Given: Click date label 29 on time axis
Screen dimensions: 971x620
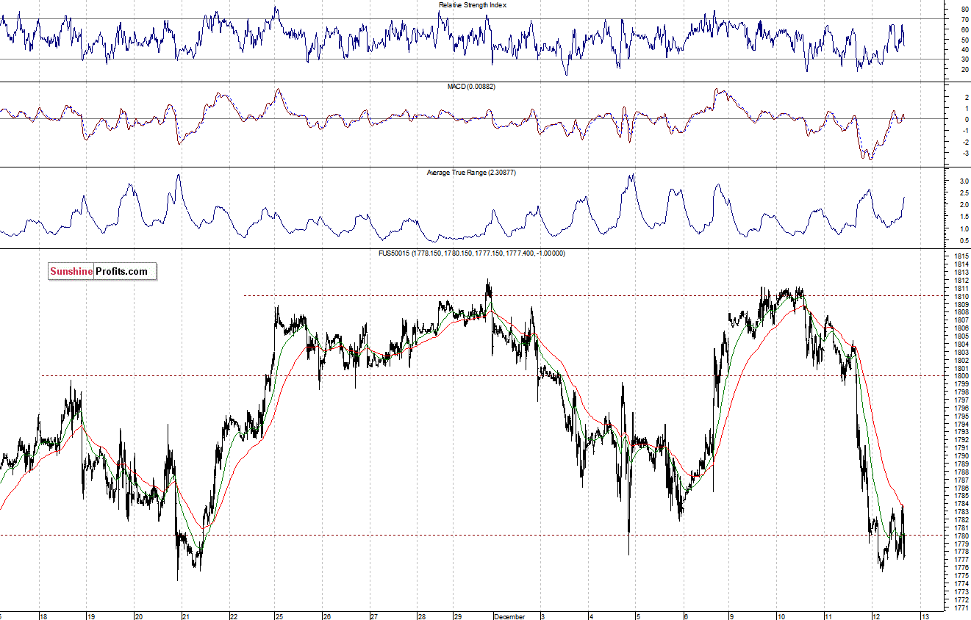Looking at the screenshot, I should [457, 616].
